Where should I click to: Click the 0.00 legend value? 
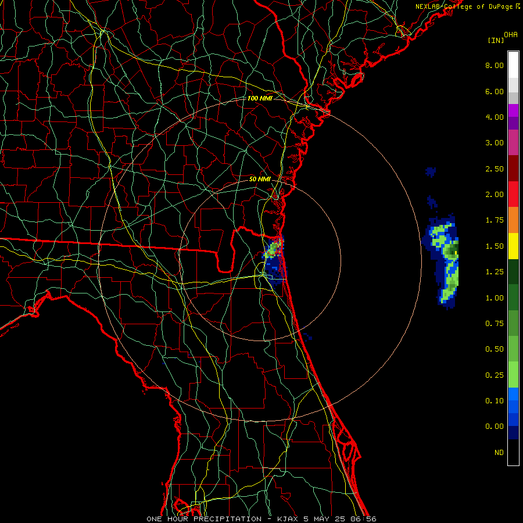tap(495, 427)
